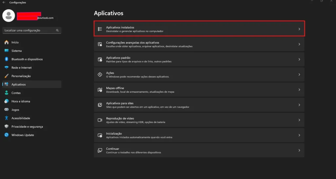Click the chevron on Aplicativos padrão row
The width and height of the screenshot is (336, 179).
(x=299, y=59)
